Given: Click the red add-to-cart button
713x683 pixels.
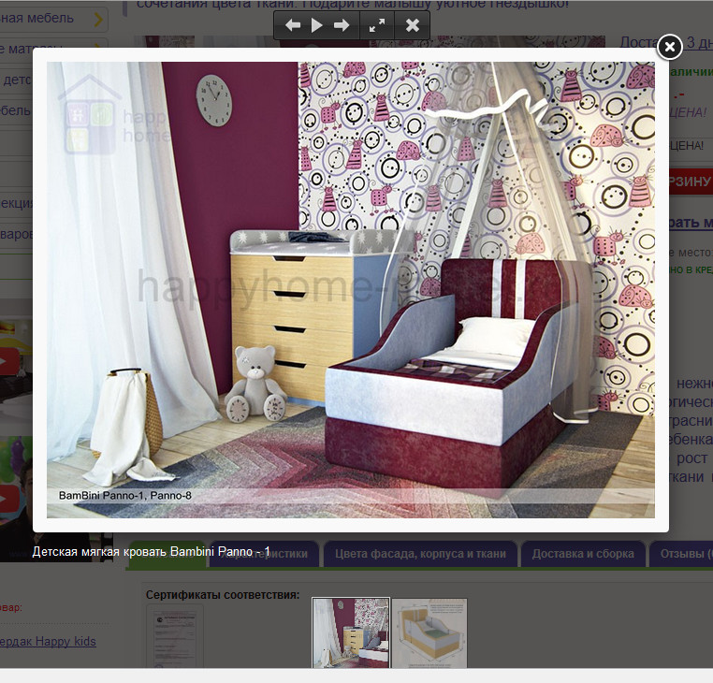Looking at the screenshot, I should coord(690,182).
